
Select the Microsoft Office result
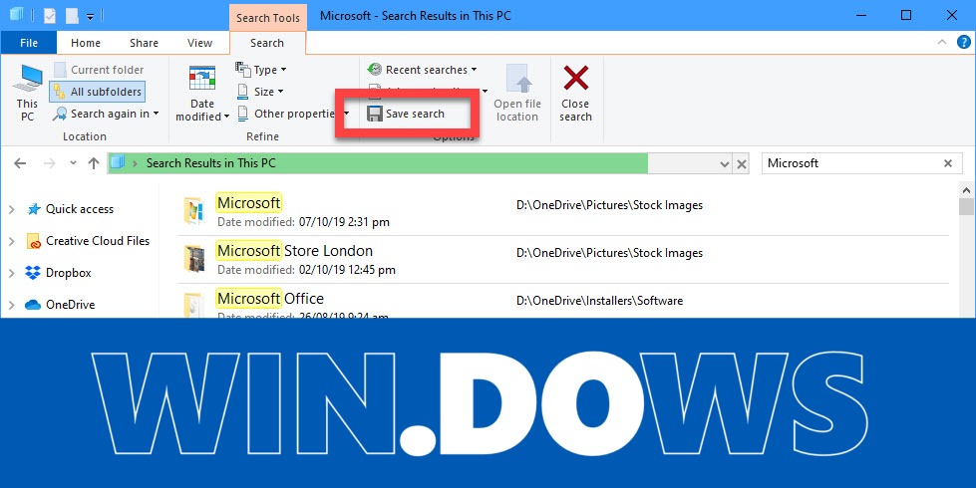coord(563,302)
